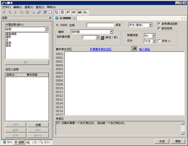Click the address input icon beside 输入地址
Screen dimensions: 188x146
134,49
